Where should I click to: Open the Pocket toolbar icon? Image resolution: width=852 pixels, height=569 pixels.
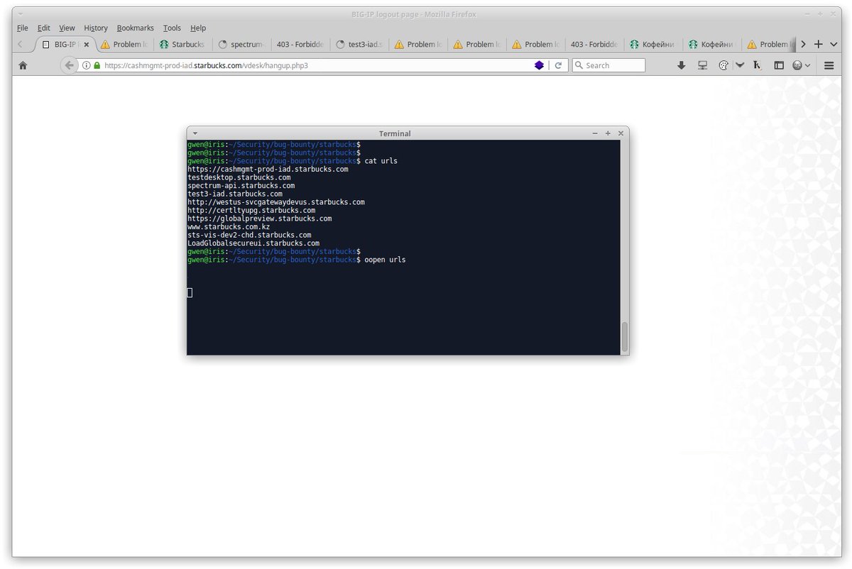pyautogui.click(x=739, y=65)
